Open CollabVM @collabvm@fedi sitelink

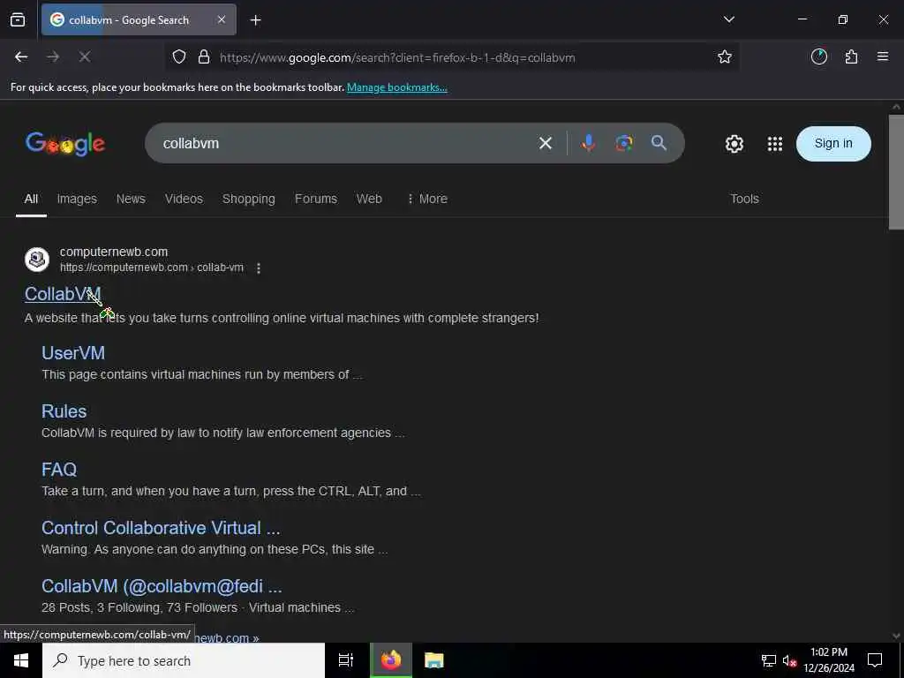162,586
